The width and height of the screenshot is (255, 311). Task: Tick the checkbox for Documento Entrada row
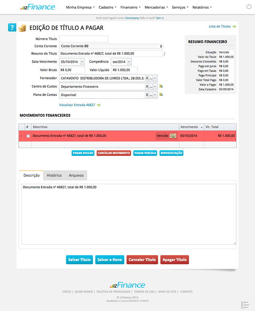[28, 136]
